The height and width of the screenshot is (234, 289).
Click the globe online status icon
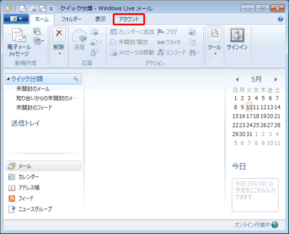(x=275, y=225)
